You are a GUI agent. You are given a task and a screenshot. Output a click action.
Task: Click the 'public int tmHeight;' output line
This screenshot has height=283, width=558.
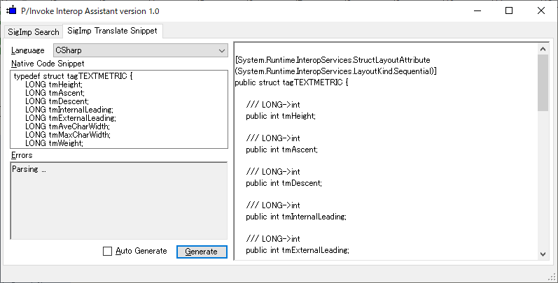coord(281,116)
